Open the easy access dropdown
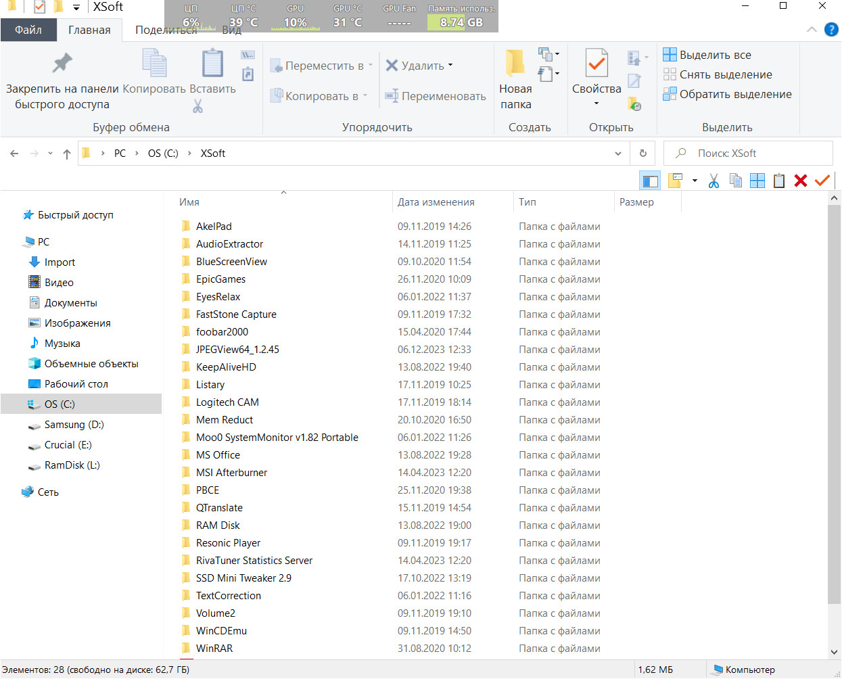This screenshot has width=842, height=679. click(x=548, y=74)
